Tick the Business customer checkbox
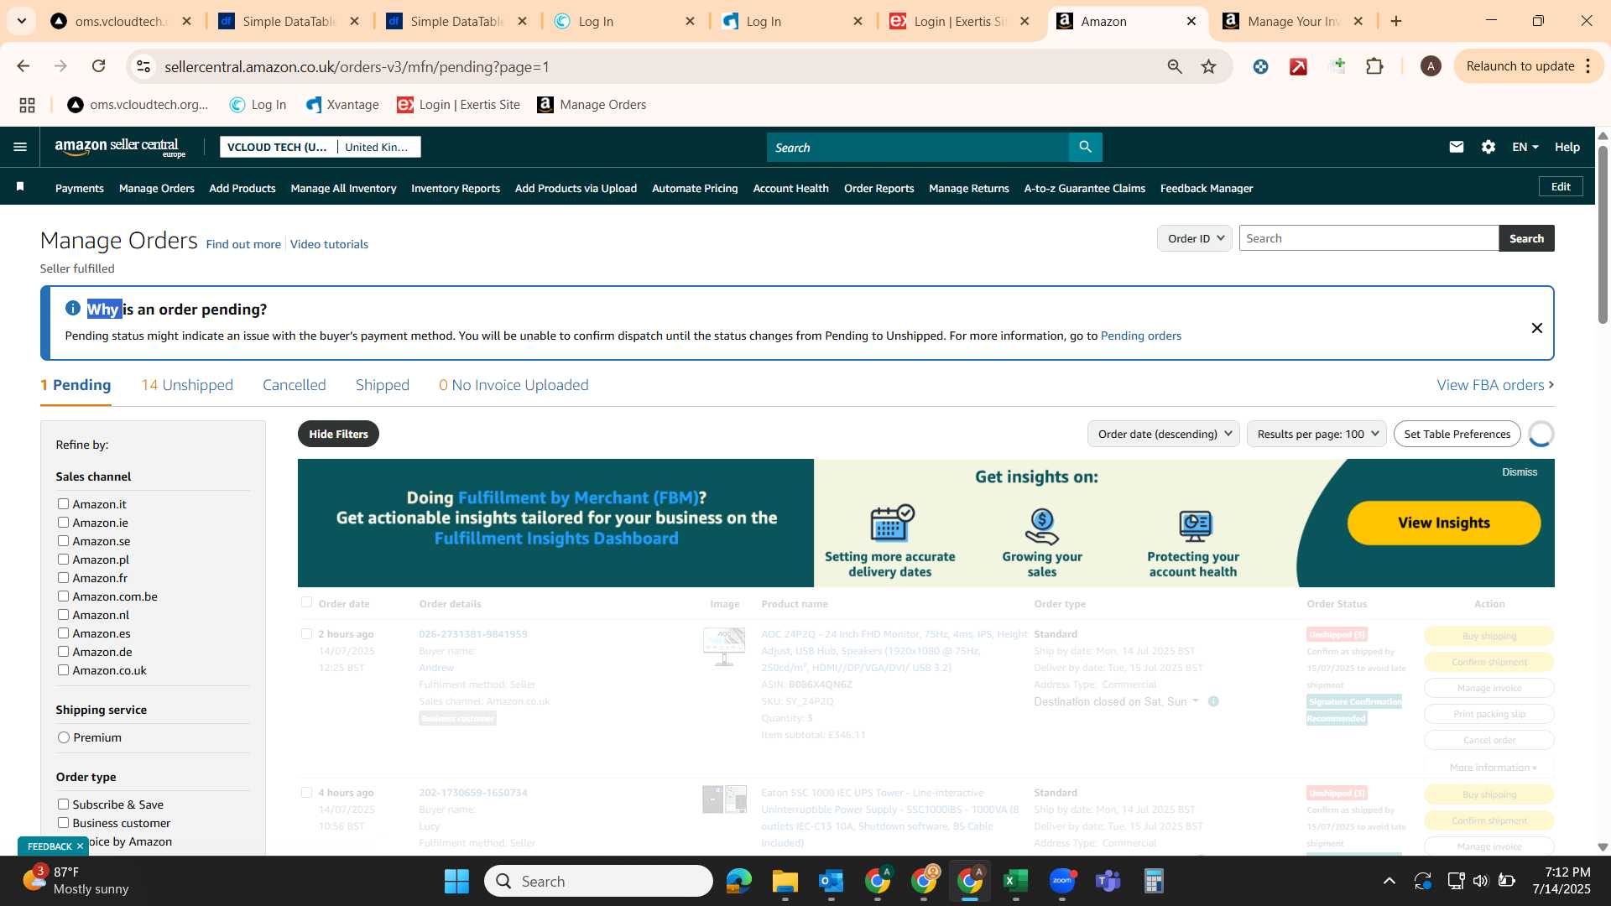The width and height of the screenshot is (1611, 906). click(63, 822)
